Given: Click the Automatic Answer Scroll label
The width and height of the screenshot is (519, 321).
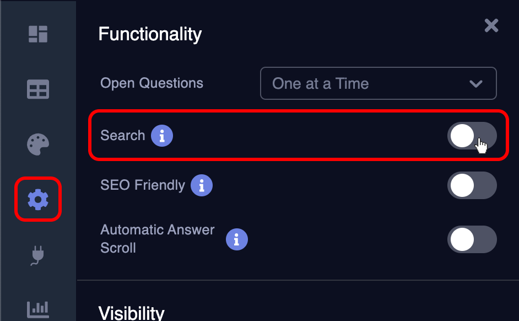Looking at the screenshot, I should (157, 239).
